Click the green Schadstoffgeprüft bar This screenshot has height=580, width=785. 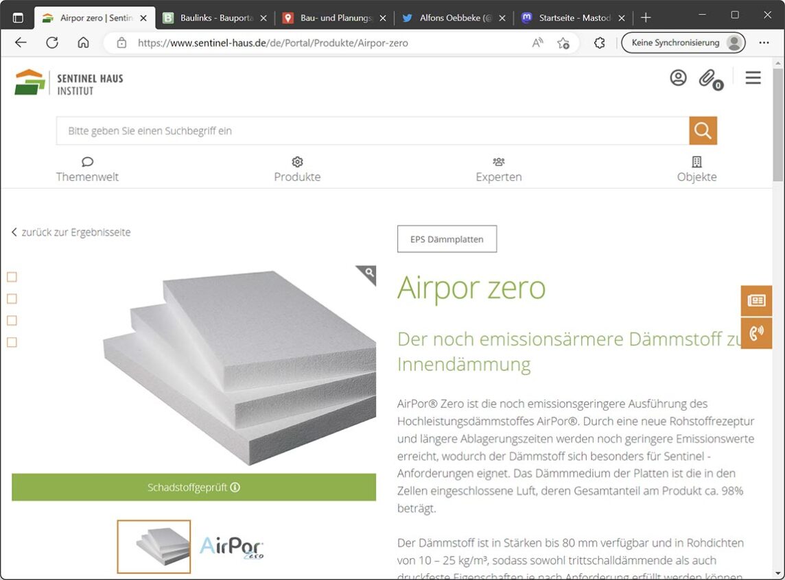click(x=194, y=487)
